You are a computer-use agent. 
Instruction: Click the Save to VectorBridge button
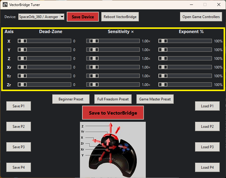coord(113,113)
